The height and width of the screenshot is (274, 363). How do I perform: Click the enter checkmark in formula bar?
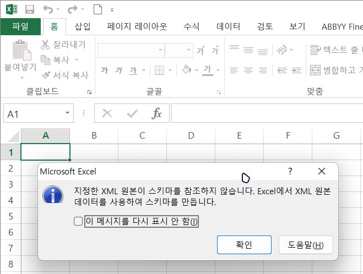point(132,113)
